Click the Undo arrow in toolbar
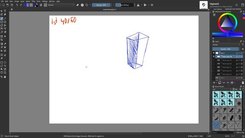 [17, 5]
